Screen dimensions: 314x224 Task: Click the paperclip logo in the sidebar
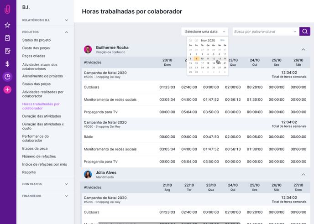point(7,9)
